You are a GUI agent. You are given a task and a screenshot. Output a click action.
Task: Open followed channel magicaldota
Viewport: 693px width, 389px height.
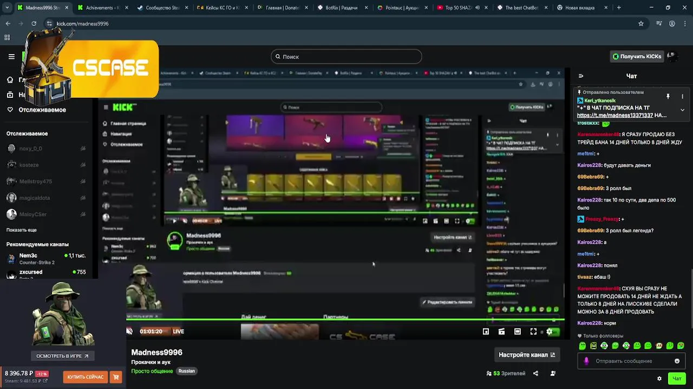pos(46,198)
